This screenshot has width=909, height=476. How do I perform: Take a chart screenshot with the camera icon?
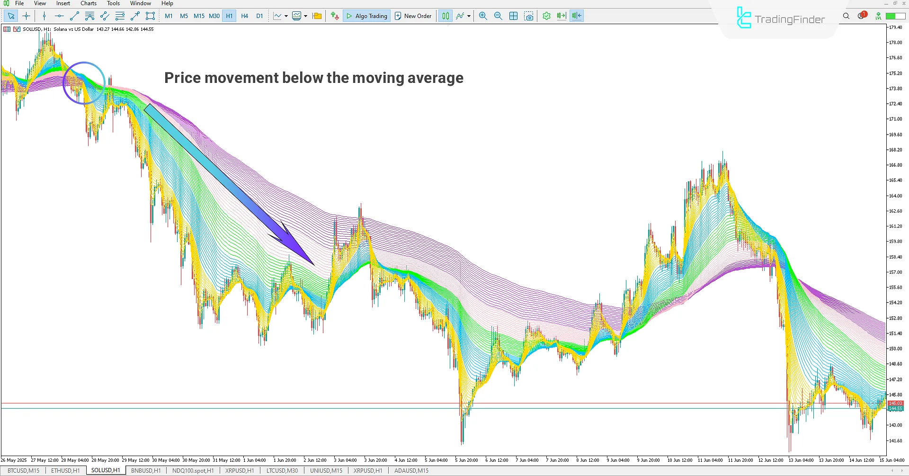tap(529, 16)
